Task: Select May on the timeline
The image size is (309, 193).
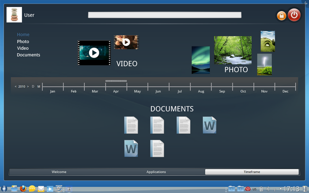Action: pos(137,91)
